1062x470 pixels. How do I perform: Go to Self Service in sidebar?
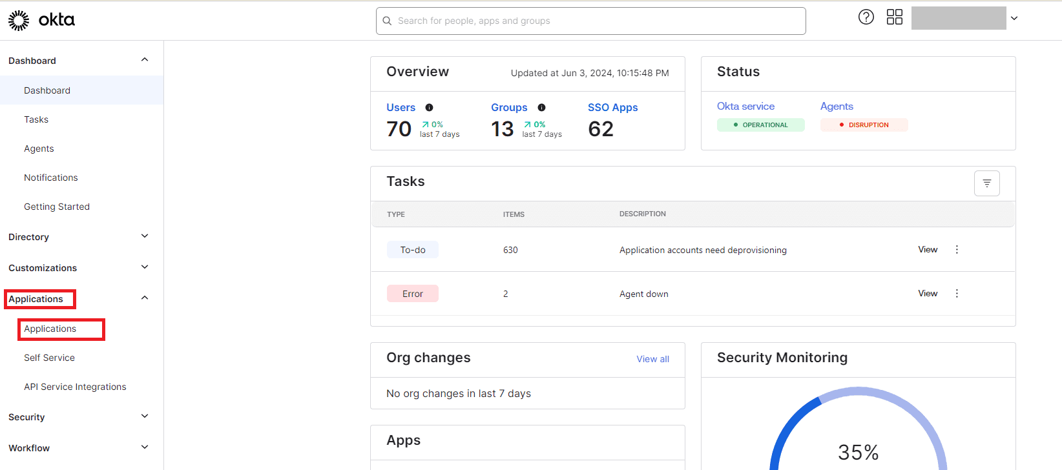[49, 358]
